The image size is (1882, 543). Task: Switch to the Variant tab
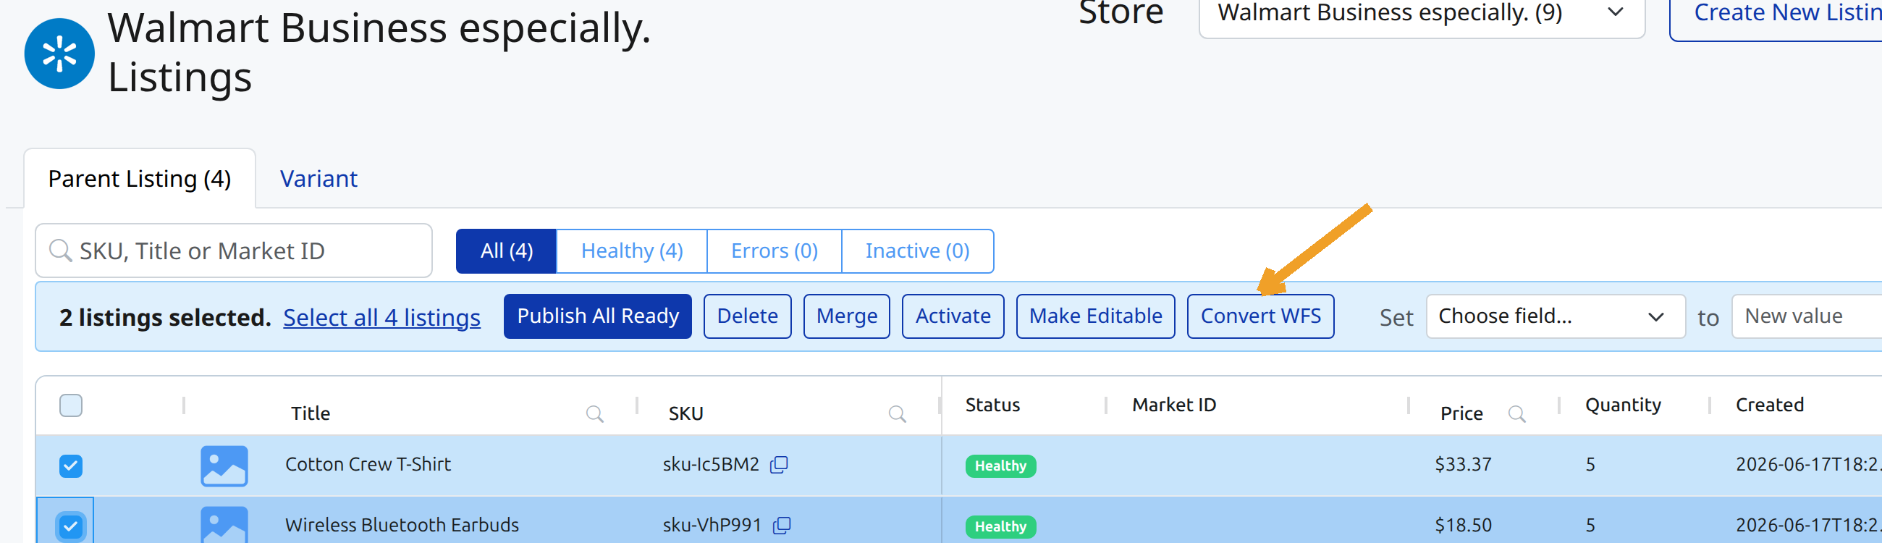tap(318, 179)
